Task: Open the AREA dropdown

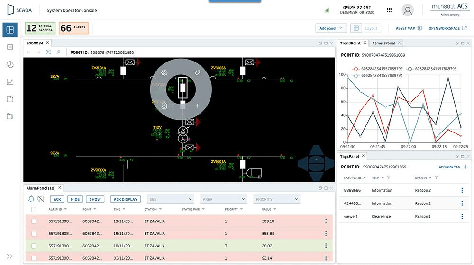Action: click(x=223, y=199)
